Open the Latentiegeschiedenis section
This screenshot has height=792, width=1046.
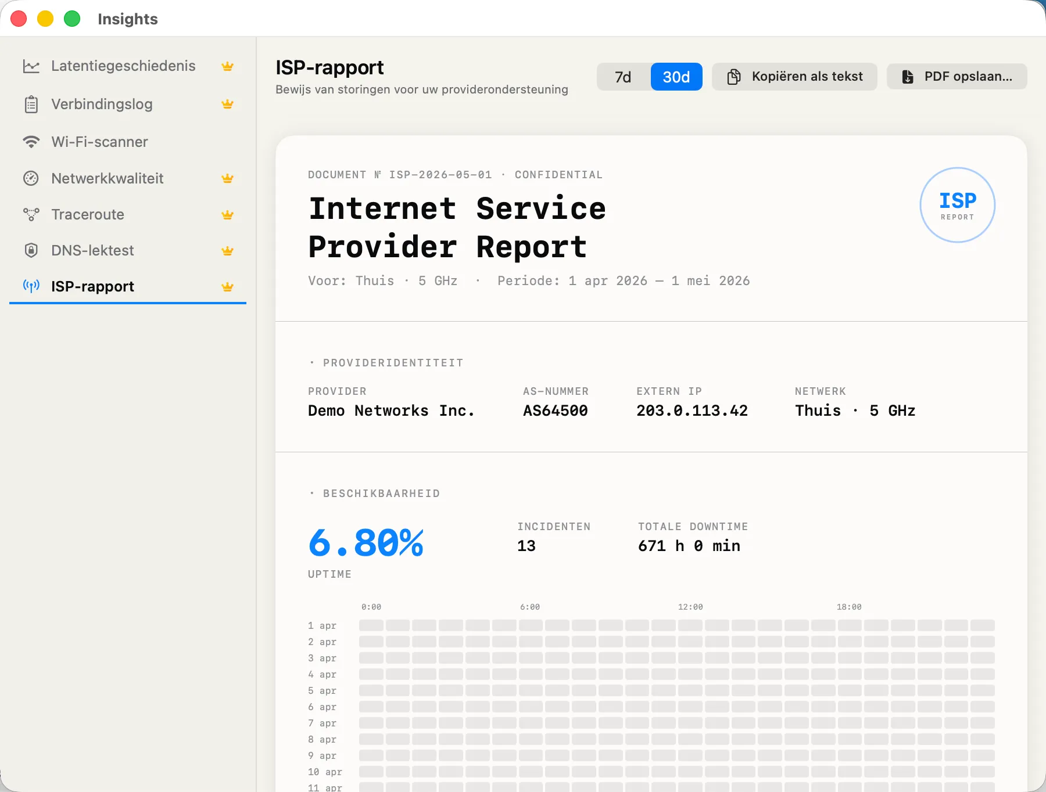tap(128, 66)
